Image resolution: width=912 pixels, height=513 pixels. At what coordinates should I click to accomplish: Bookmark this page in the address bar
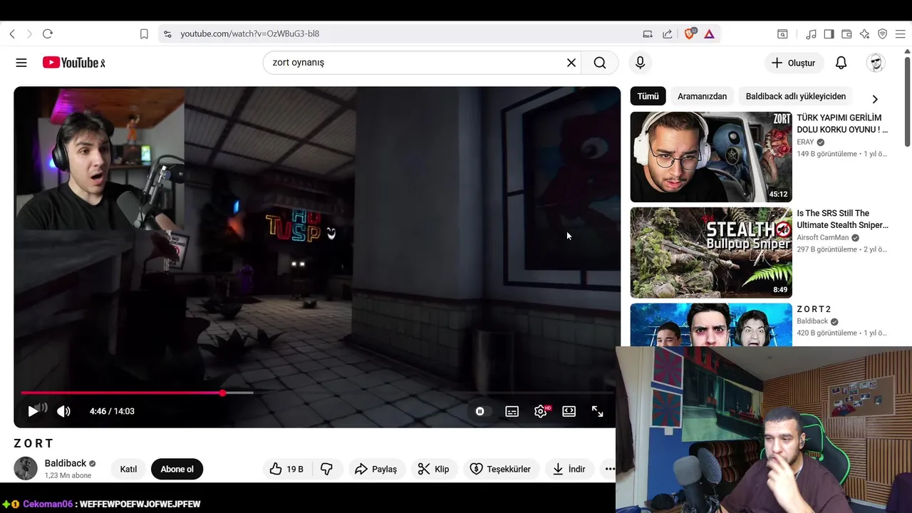[x=144, y=33]
